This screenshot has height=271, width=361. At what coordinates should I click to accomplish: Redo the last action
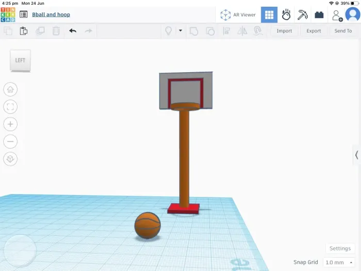click(88, 30)
